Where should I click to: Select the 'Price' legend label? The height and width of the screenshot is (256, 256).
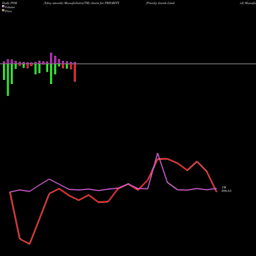click(x=8, y=11)
